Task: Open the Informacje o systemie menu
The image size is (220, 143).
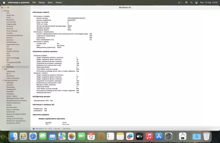Action: (x=19, y=3)
